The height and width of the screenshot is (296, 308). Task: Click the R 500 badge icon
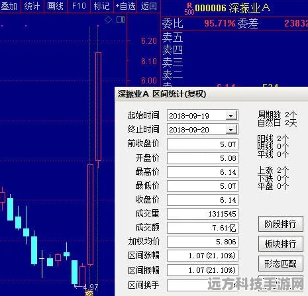189,9
